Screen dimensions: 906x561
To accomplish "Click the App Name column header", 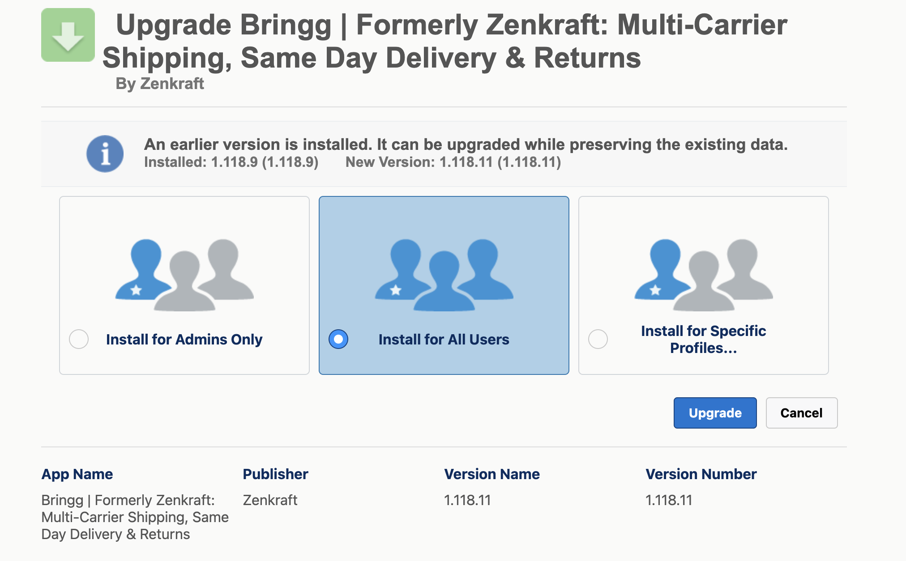I will tap(77, 474).
